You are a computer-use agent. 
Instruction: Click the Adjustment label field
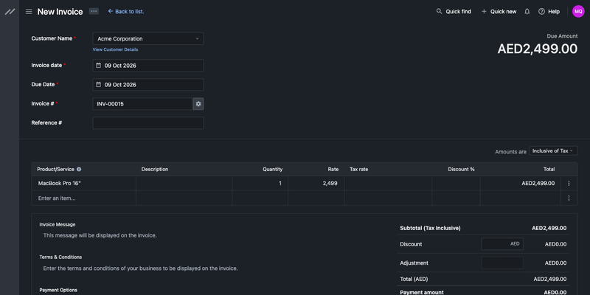pyautogui.click(x=502, y=263)
